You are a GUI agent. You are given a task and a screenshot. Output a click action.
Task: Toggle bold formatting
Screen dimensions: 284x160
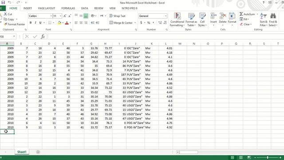pyautogui.click(x=31, y=23)
